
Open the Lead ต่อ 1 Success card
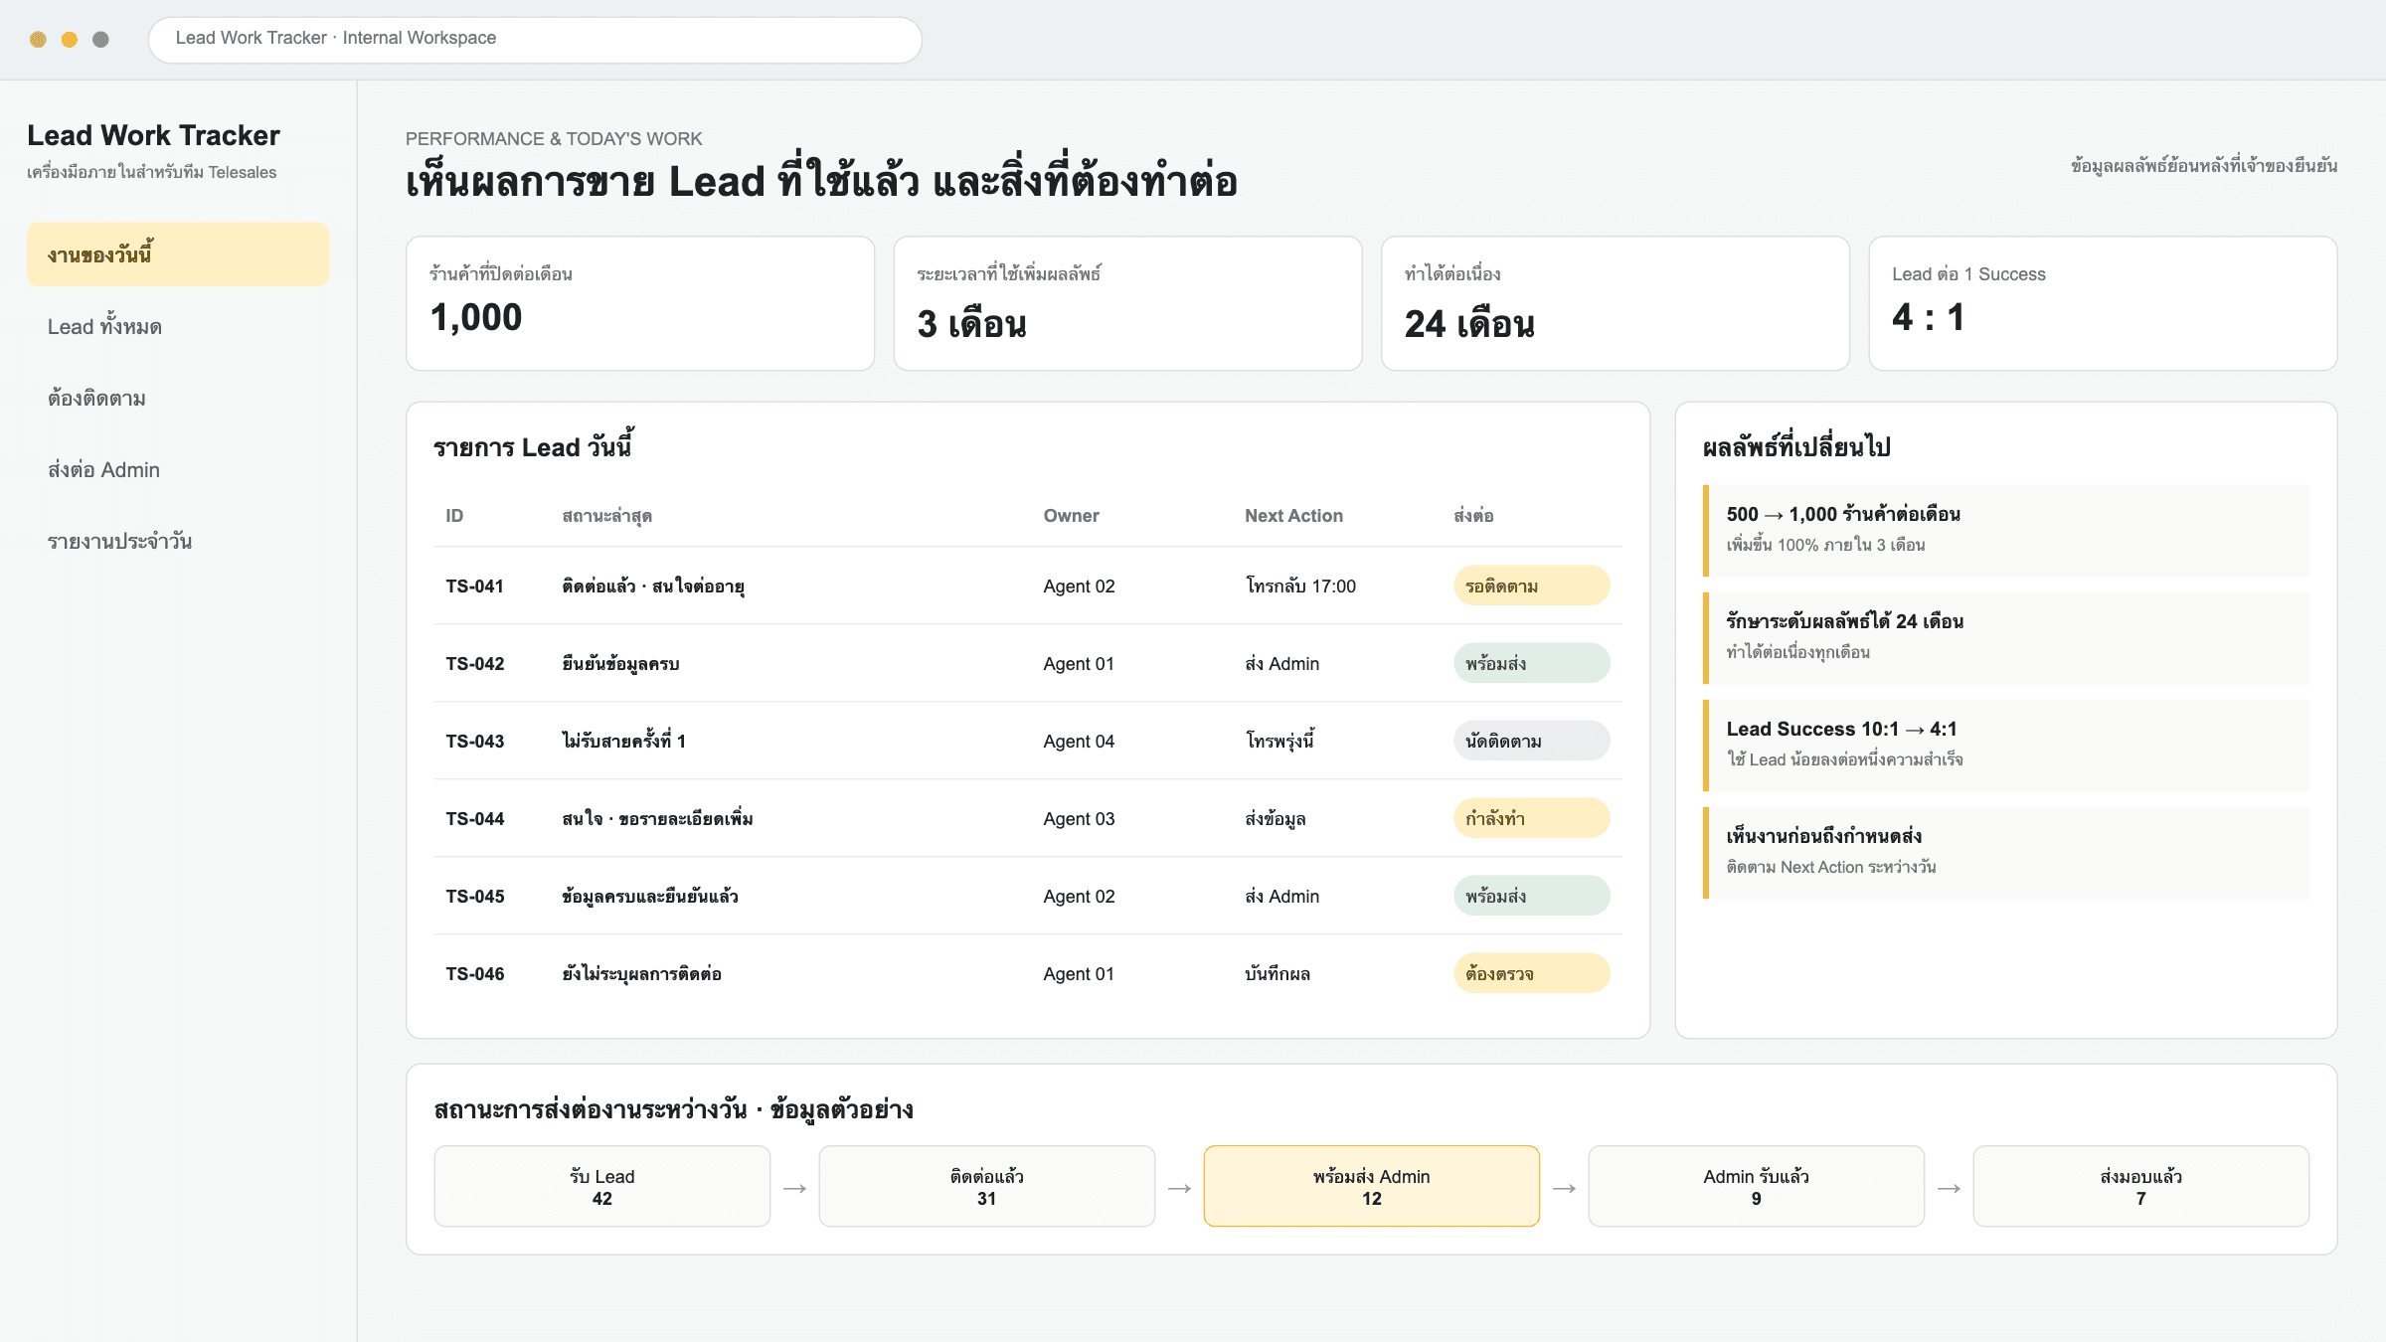point(2103,303)
